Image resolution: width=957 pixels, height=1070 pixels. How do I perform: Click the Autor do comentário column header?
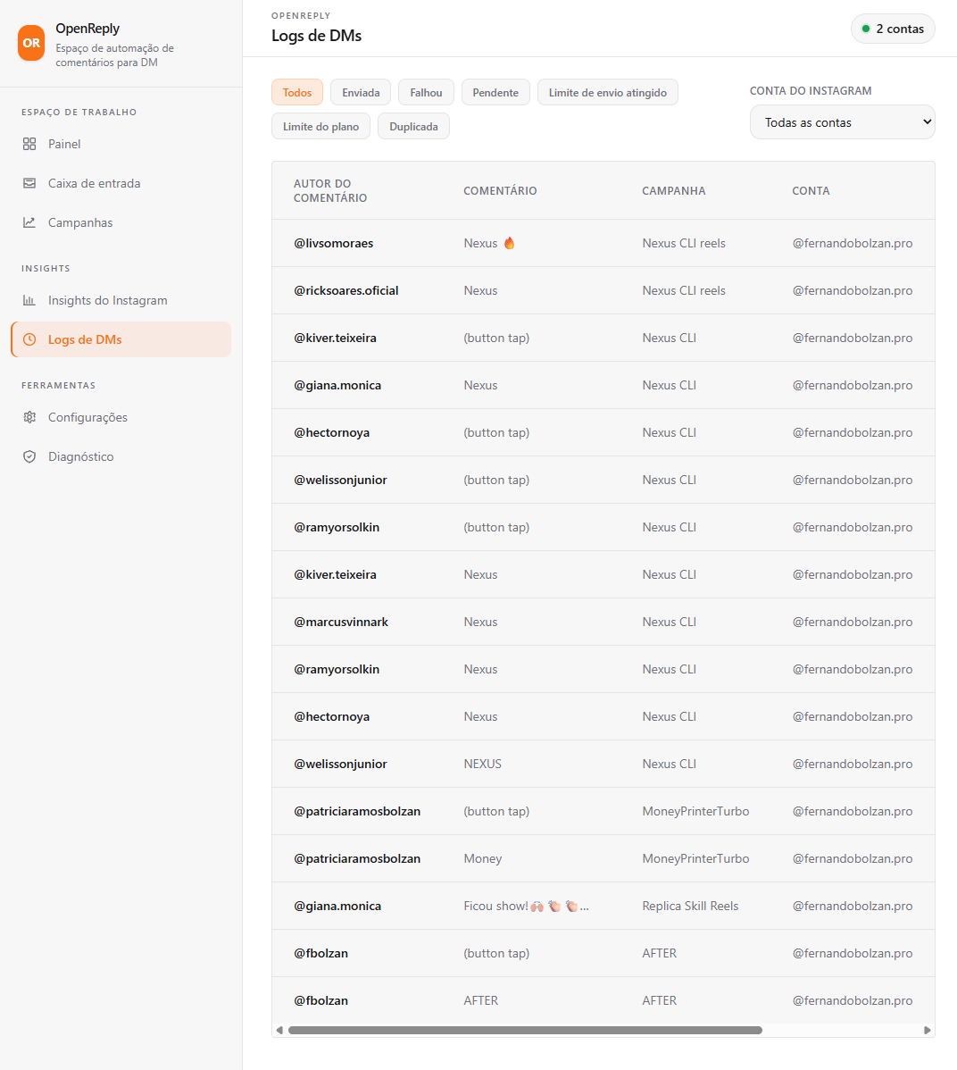[x=330, y=190]
